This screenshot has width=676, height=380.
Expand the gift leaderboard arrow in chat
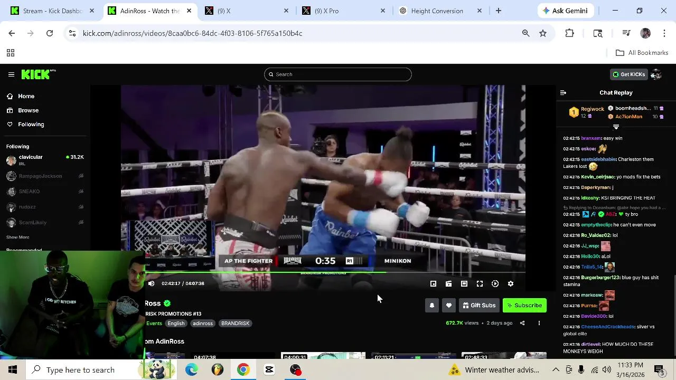click(x=616, y=127)
